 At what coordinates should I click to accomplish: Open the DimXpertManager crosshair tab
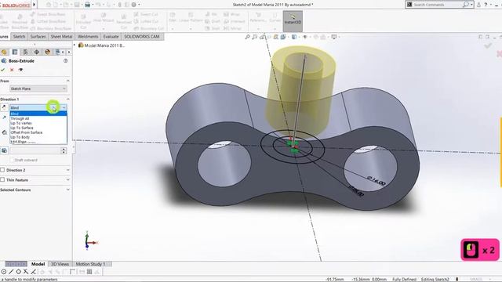(37, 52)
